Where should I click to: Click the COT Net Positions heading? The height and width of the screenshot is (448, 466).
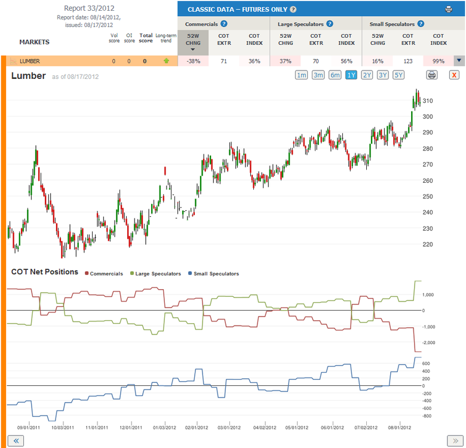45,272
